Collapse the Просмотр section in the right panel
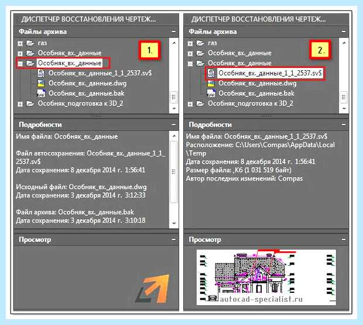The width and height of the screenshot is (363, 325). 344,240
